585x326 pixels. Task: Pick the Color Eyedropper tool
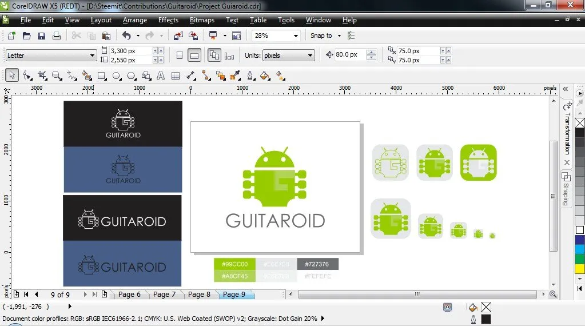tap(235, 75)
